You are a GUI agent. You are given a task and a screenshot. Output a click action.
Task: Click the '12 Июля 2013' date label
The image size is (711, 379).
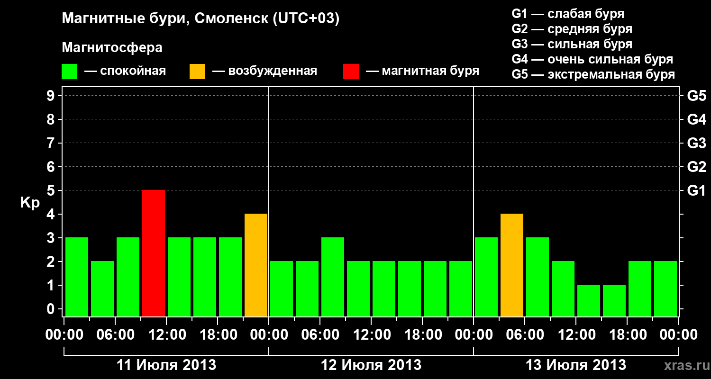pos(371,365)
